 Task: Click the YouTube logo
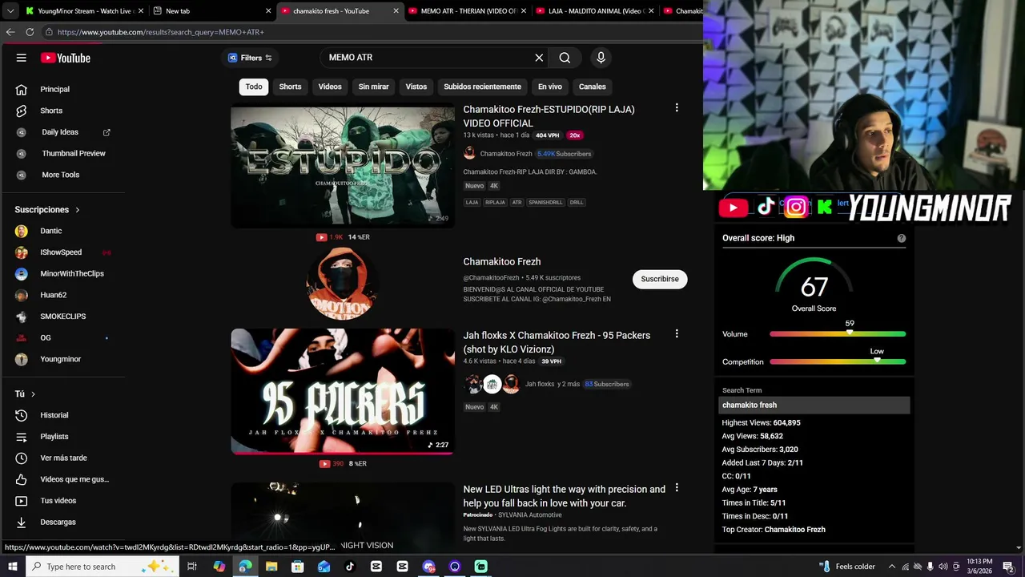66,58
